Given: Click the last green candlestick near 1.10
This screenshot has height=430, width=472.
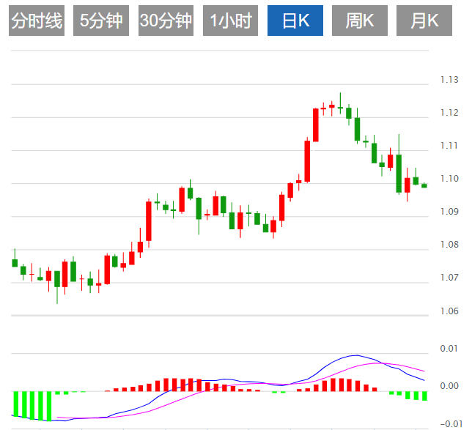Looking at the screenshot, I should (424, 185).
